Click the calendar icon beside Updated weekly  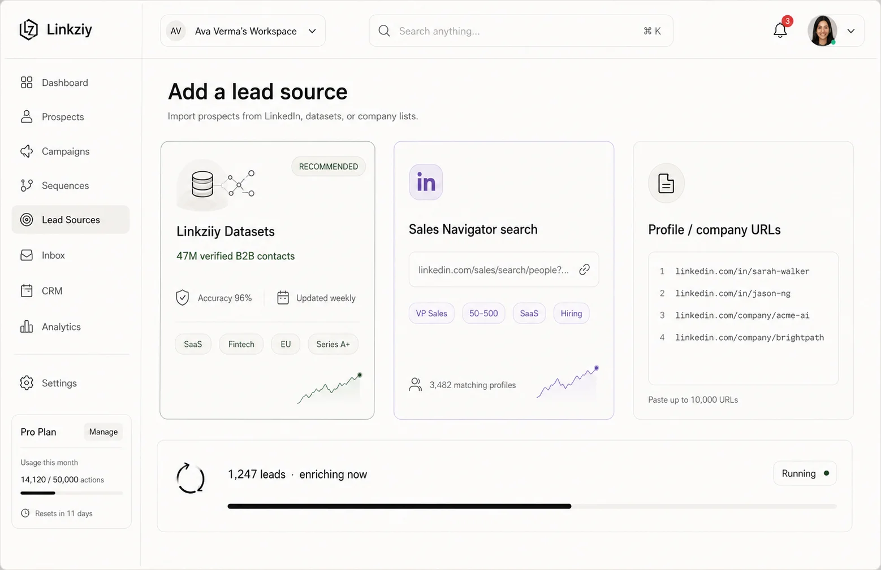coord(283,298)
